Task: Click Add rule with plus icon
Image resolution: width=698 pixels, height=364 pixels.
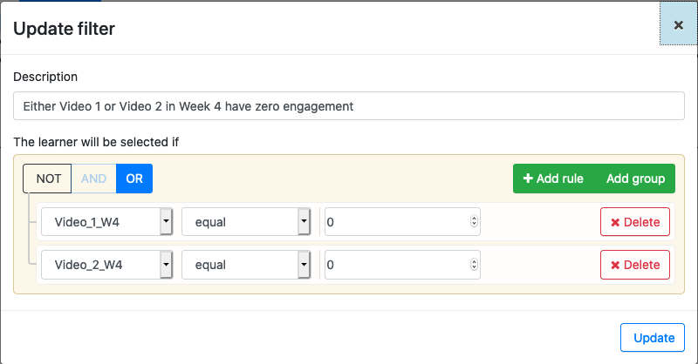Action: 553,179
